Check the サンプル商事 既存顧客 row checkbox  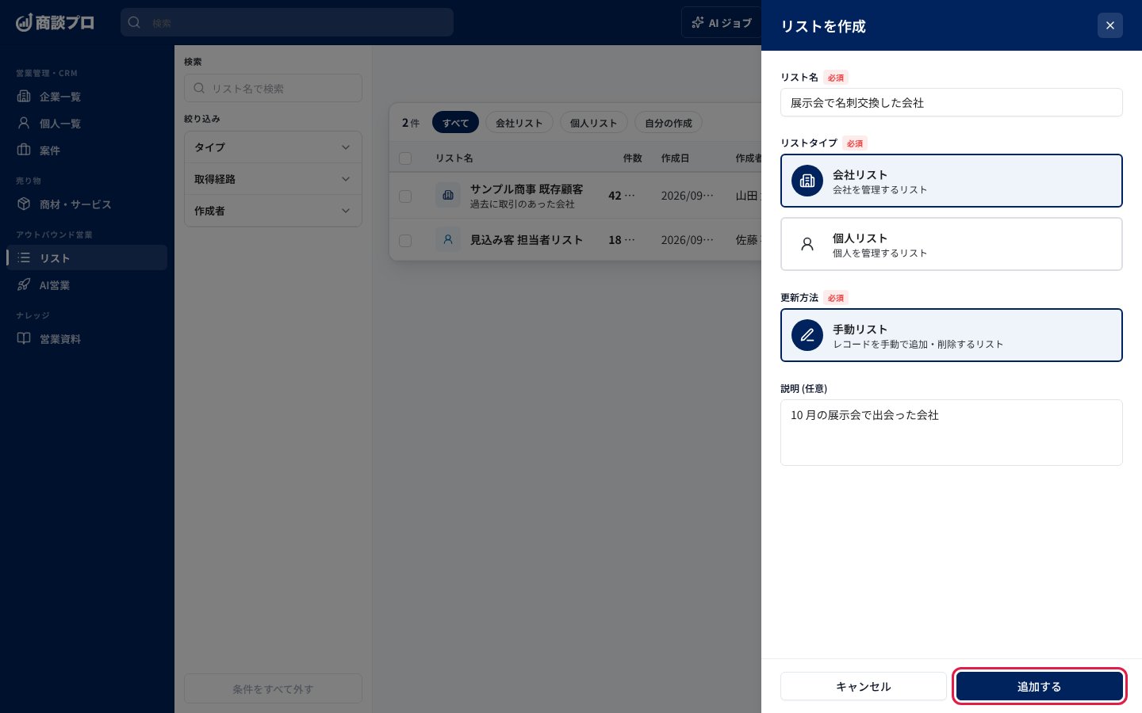pos(405,196)
